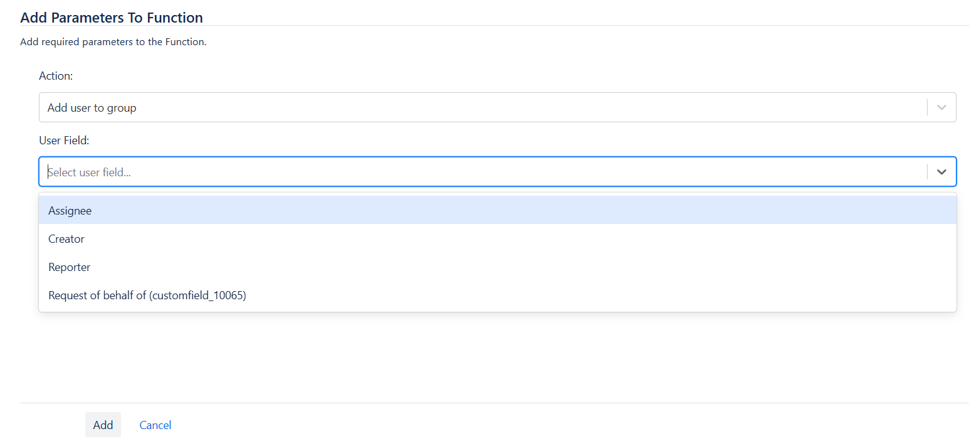Select 'Request of behalf of' custom field

tap(98, 295)
